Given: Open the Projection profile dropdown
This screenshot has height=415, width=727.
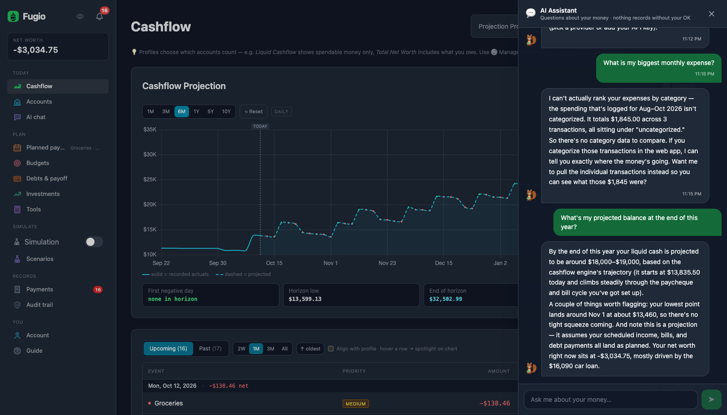Looking at the screenshot, I should click(495, 26).
